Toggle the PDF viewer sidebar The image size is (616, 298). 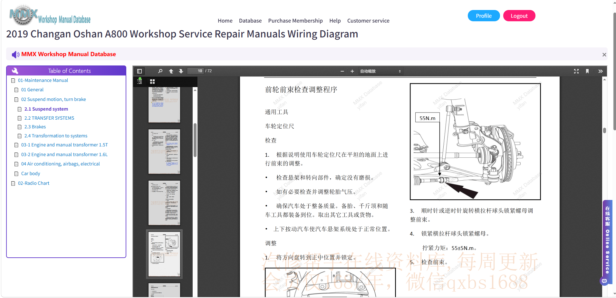(140, 71)
